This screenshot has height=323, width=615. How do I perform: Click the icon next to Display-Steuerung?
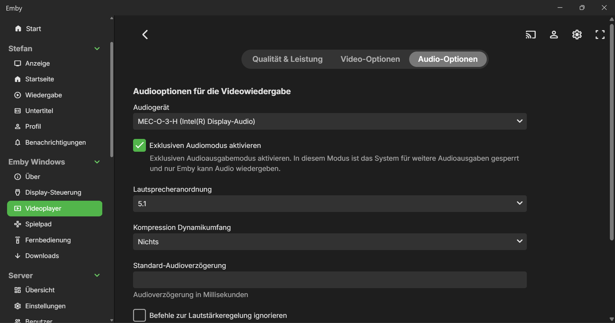click(18, 192)
